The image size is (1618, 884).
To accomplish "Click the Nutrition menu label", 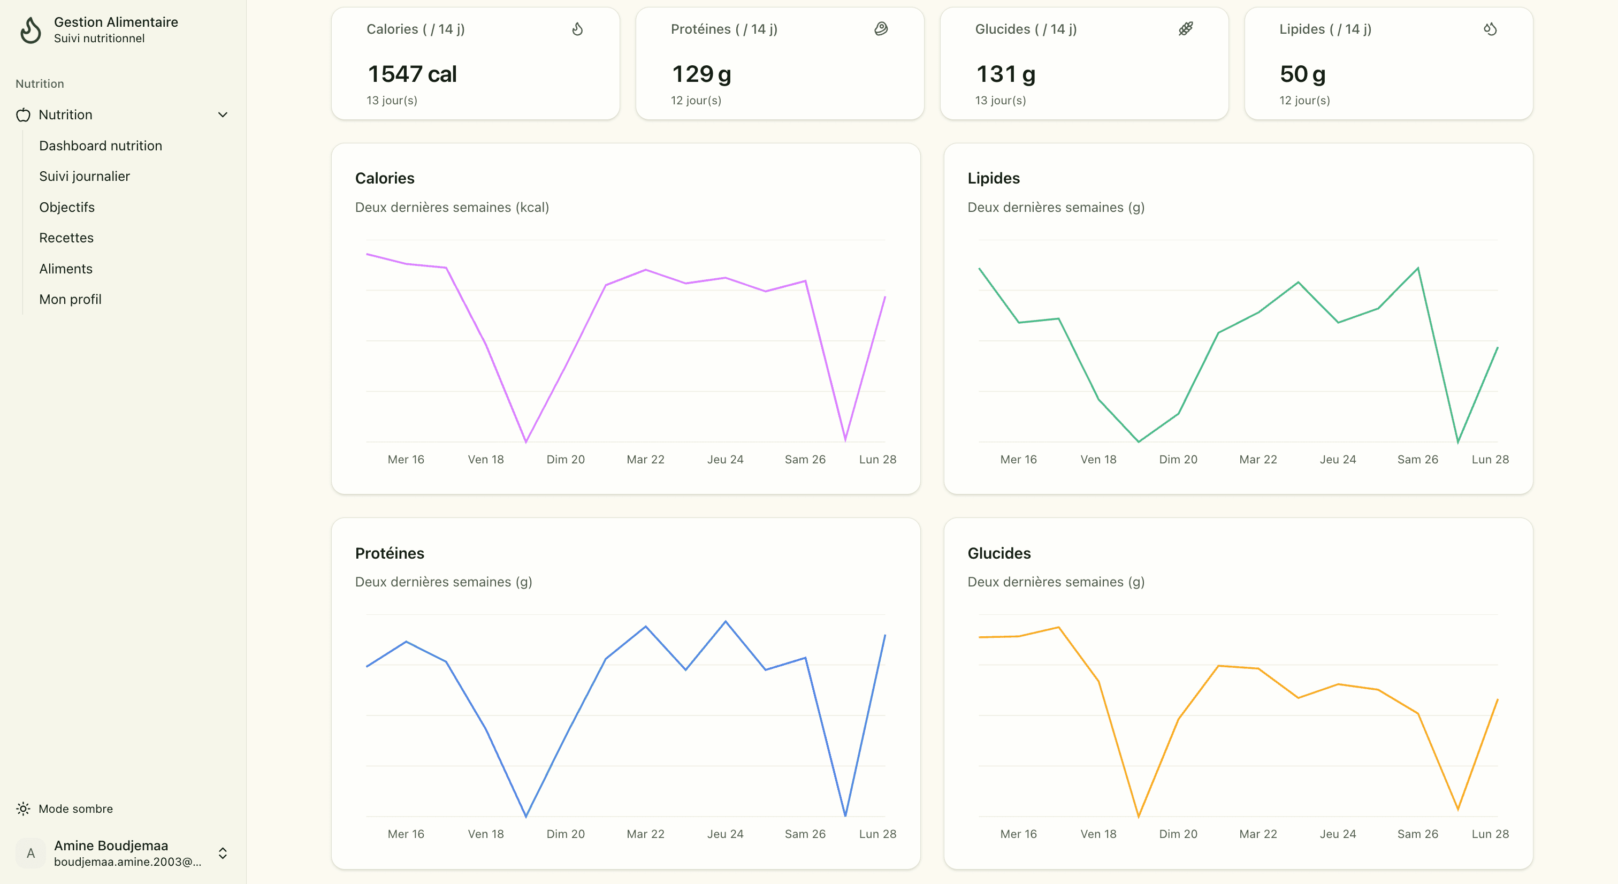I will [x=65, y=115].
